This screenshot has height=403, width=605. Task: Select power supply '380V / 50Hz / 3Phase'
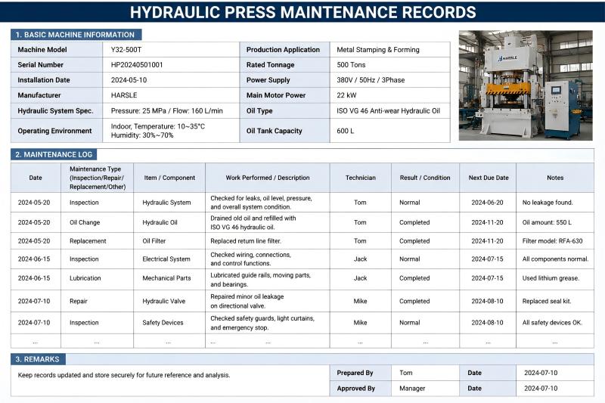tap(371, 80)
